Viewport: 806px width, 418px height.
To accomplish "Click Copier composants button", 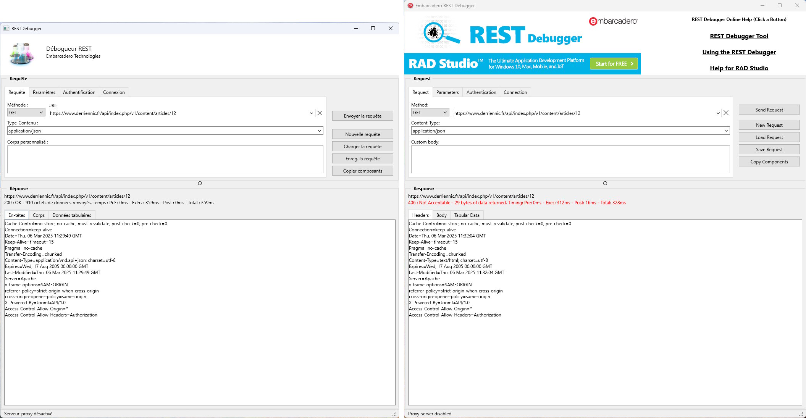I will [362, 171].
